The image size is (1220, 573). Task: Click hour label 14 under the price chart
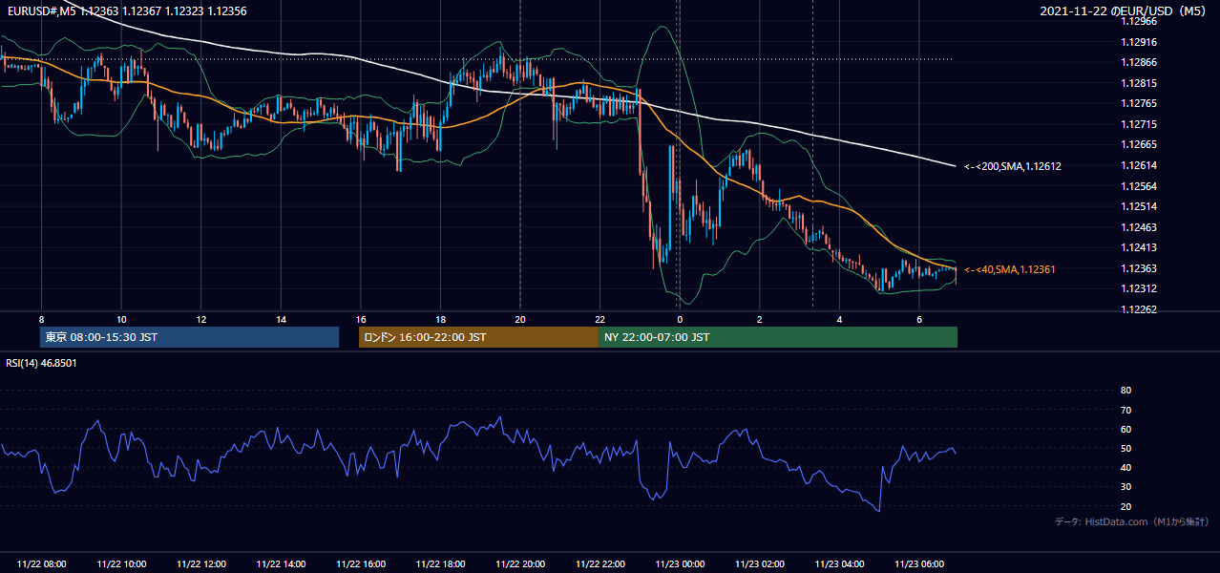[x=281, y=319]
